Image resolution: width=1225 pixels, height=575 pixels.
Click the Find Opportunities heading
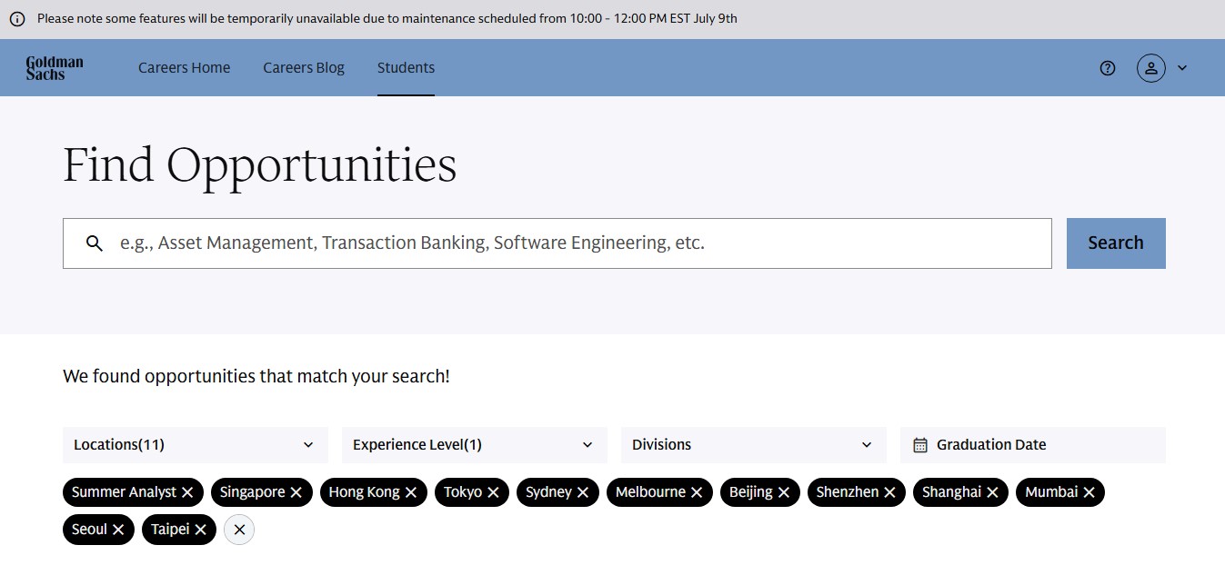click(x=260, y=166)
